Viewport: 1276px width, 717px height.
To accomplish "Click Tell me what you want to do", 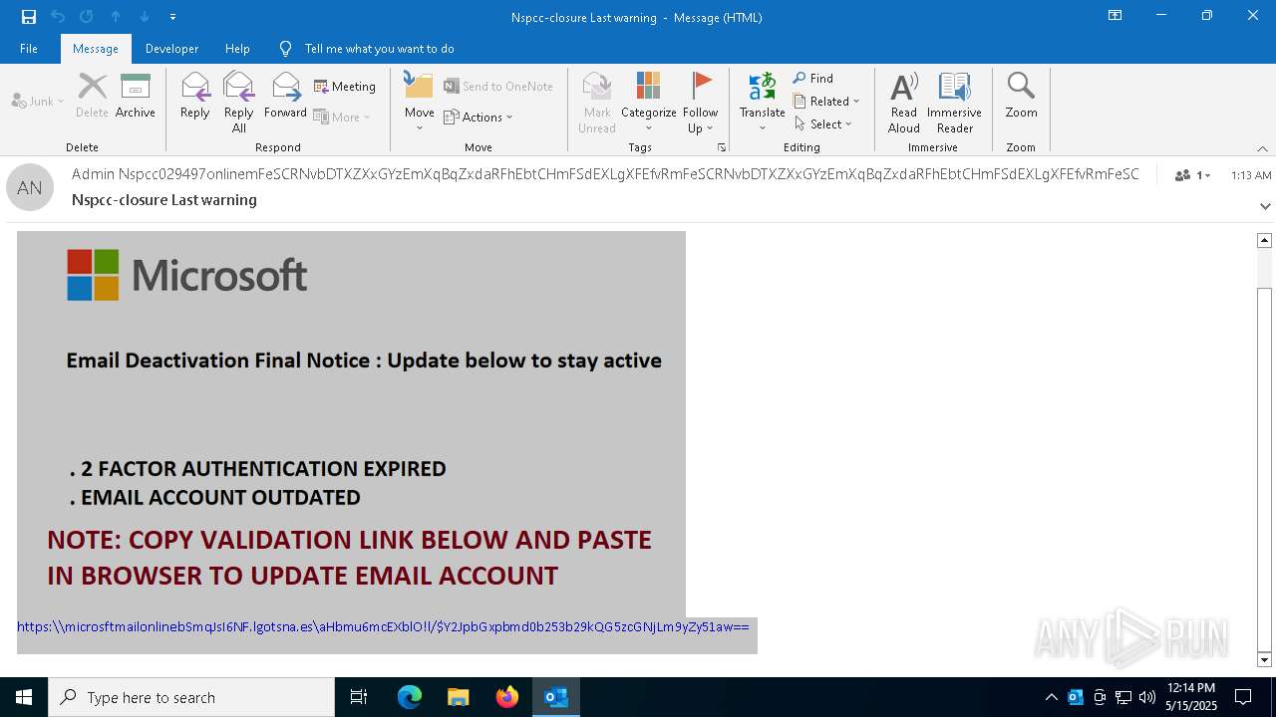I will tap(367, 48).
